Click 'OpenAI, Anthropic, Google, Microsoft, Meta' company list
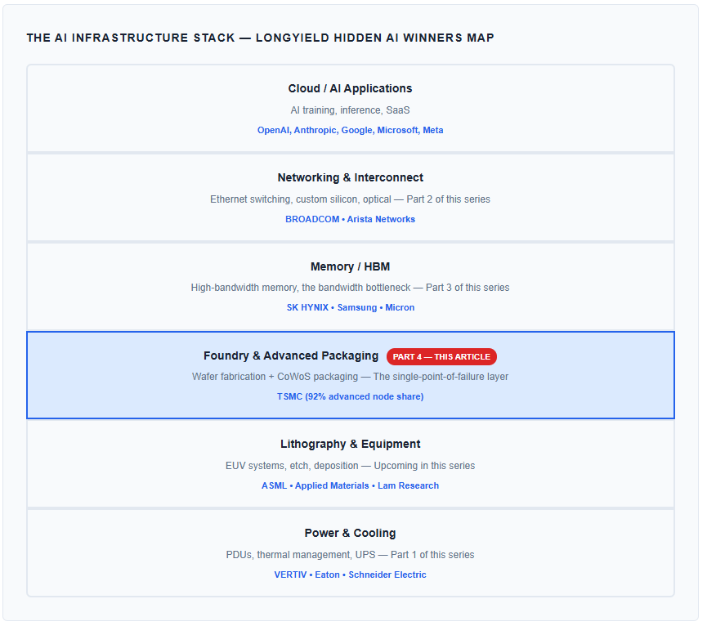707x626 pixels. point(350,130)
